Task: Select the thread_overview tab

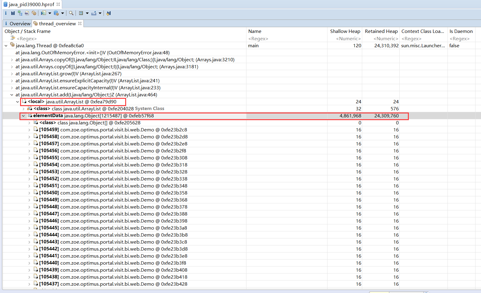Action: pos(57,23)
